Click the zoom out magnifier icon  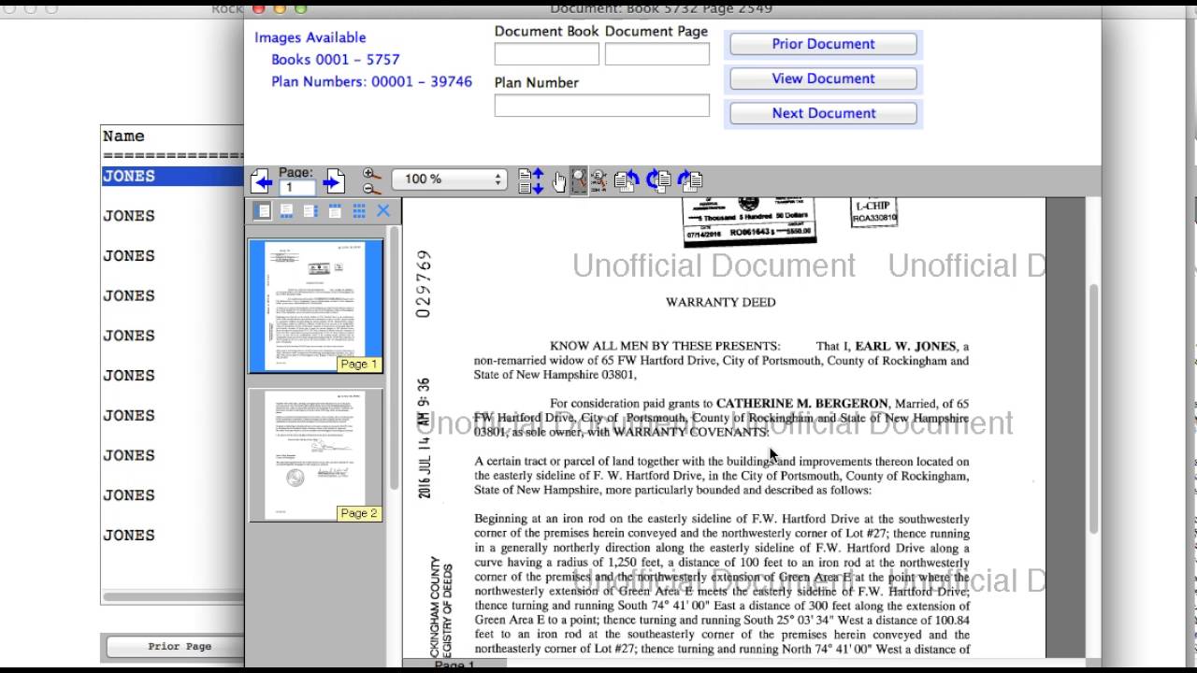tap(371, 188)
